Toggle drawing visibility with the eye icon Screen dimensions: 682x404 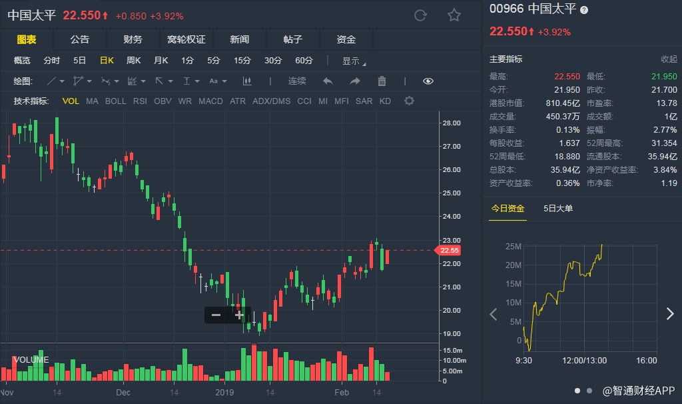tap(428, 81)
